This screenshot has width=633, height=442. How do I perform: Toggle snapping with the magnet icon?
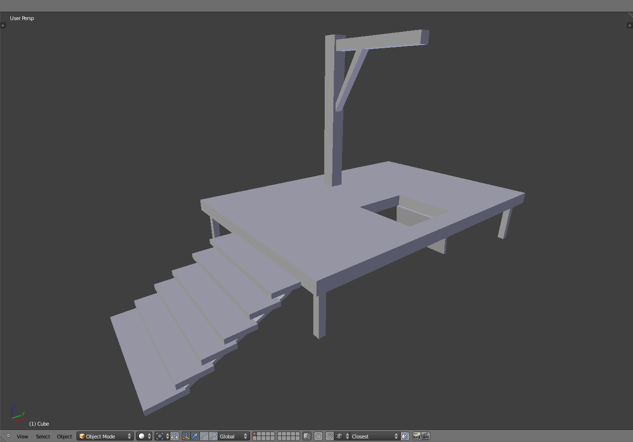330,436
